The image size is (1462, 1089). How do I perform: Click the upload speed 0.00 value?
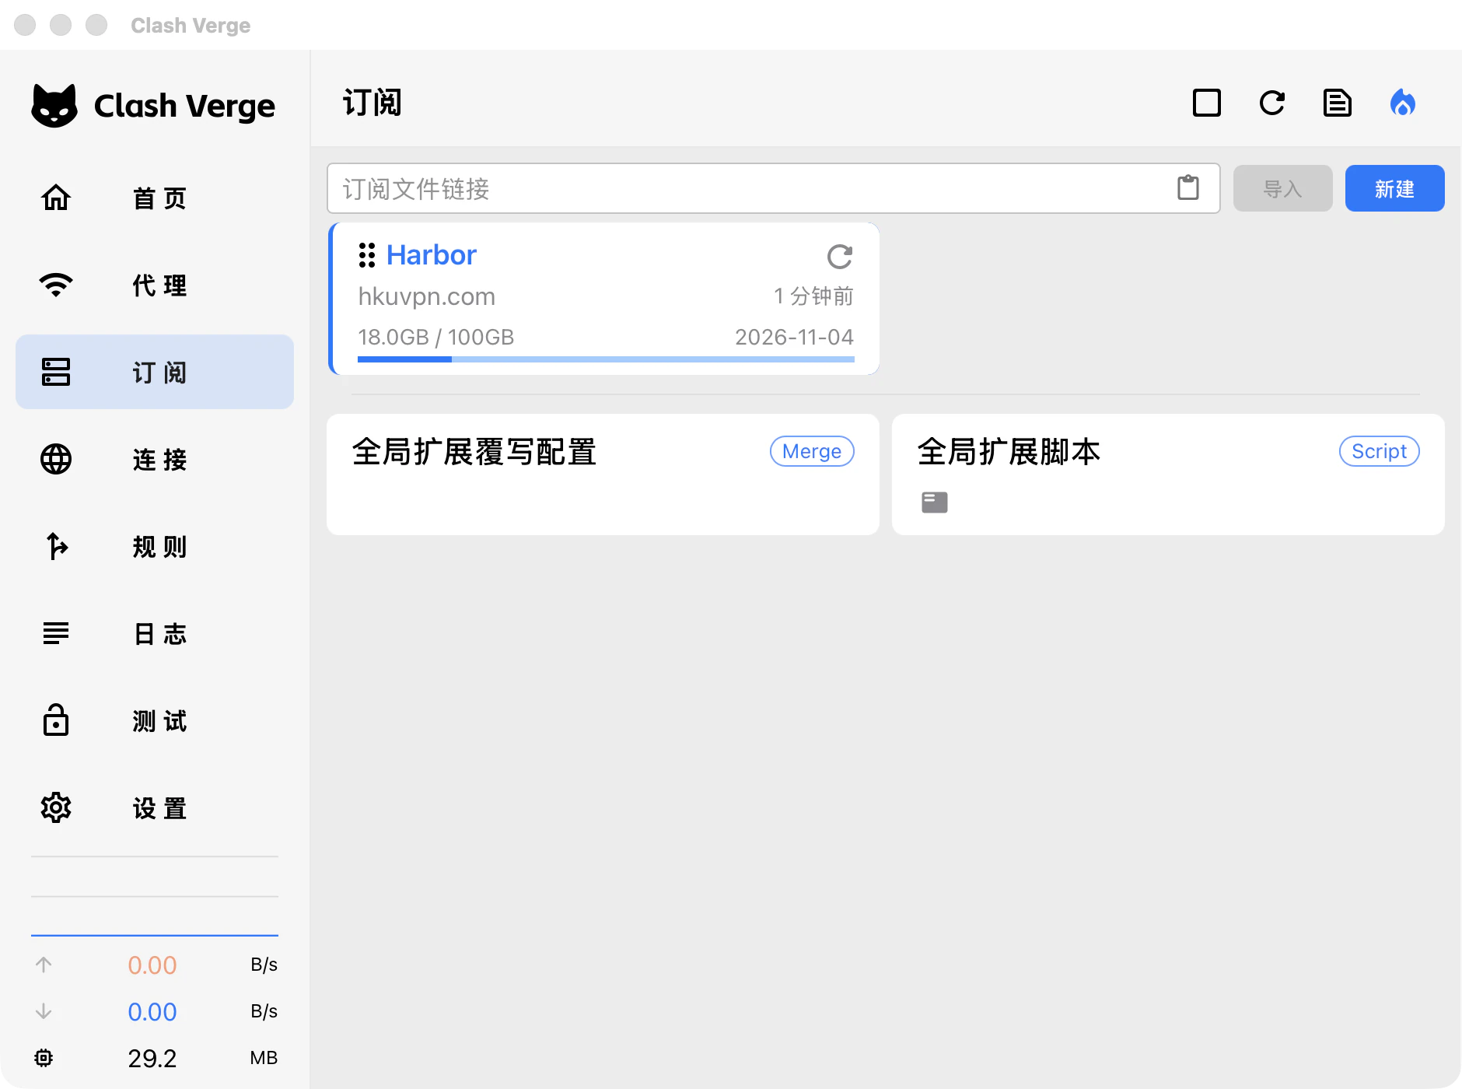coord(152,965)
